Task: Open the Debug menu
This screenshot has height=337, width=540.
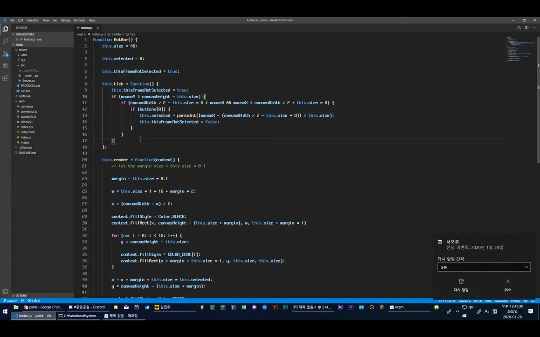Action: (x=65, y=20)
